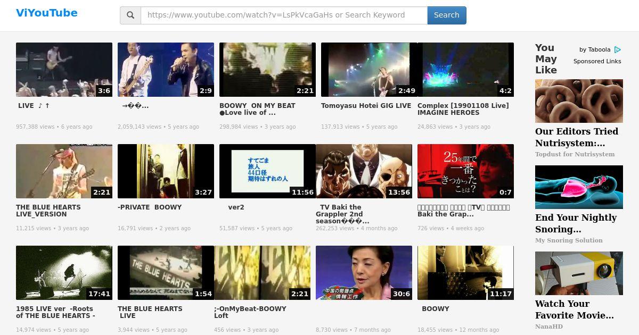Open the Tomoyasu Hotei GIG LIVE thumbnail
The height and width of the screenshot is (335, 639).
click(369, 70)
